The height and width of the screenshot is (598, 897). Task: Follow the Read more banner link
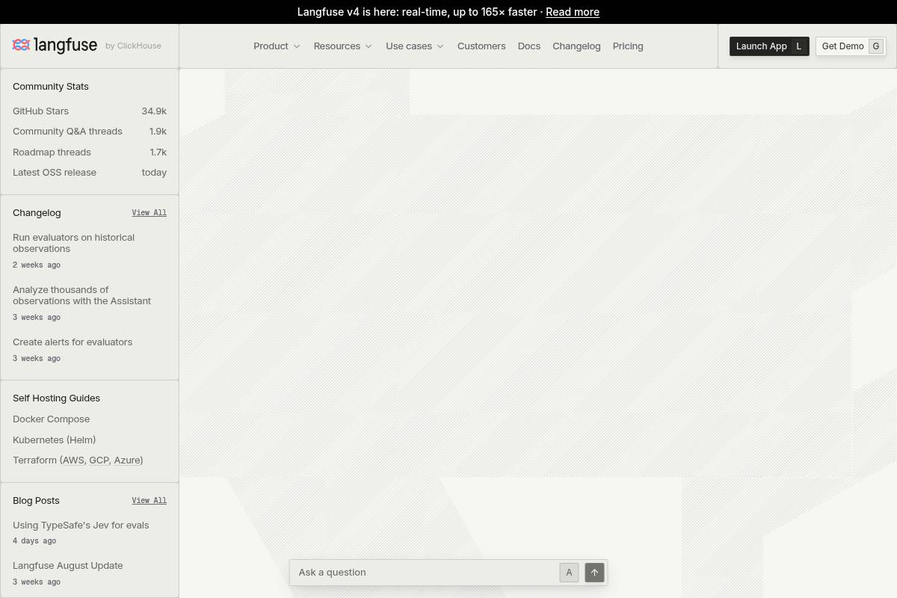(x=573, y=12)
